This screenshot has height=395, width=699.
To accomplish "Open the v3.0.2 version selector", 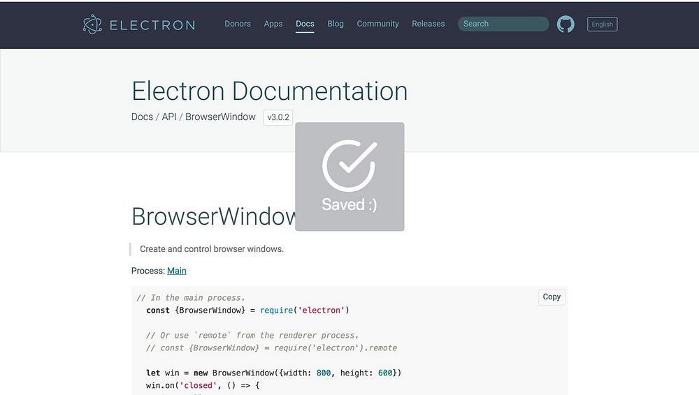I will click(x=278, y=117).
